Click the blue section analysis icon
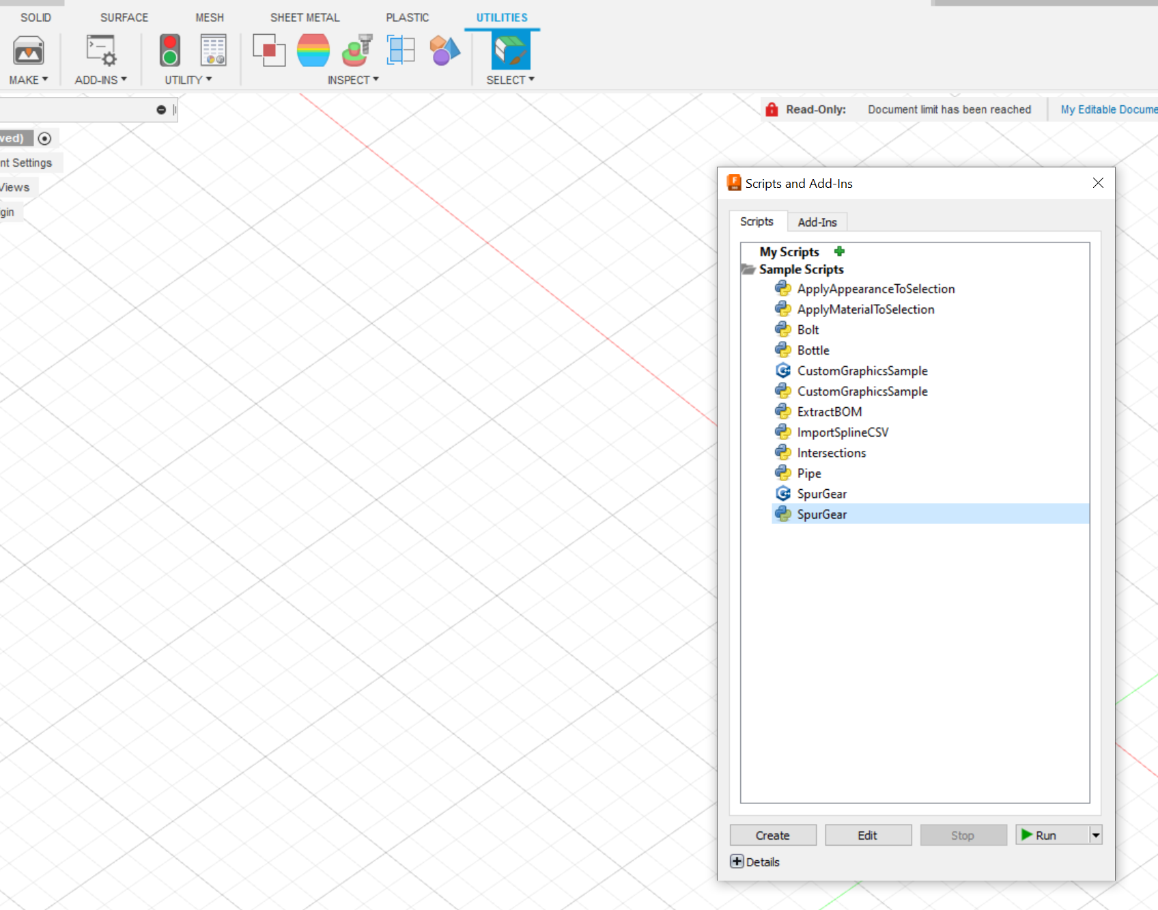The image size is (1158, 910). [401, 51]
